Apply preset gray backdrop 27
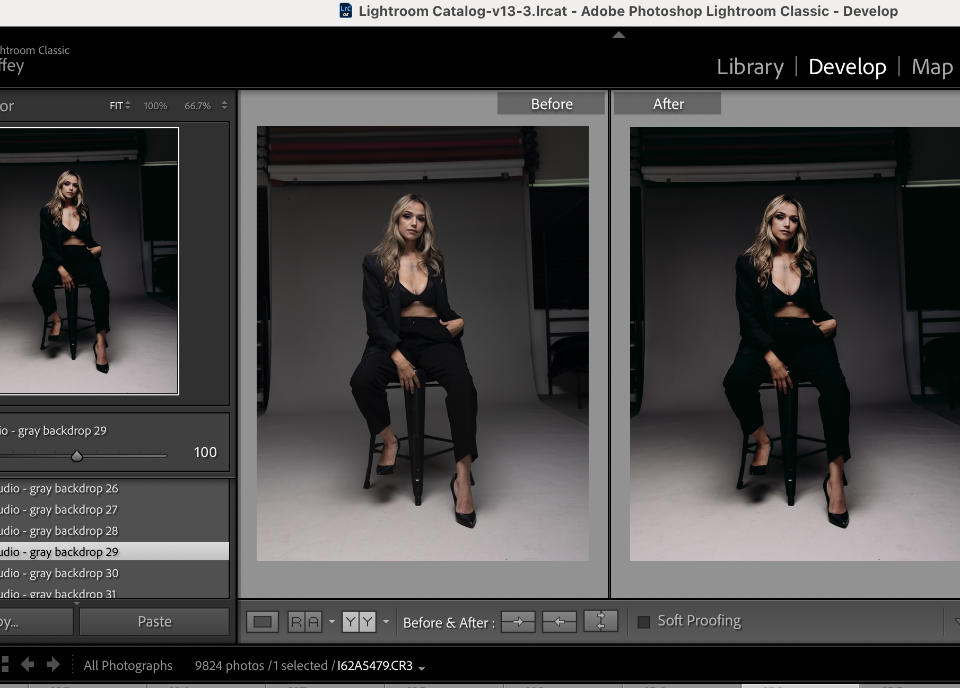 click(115, 509)
